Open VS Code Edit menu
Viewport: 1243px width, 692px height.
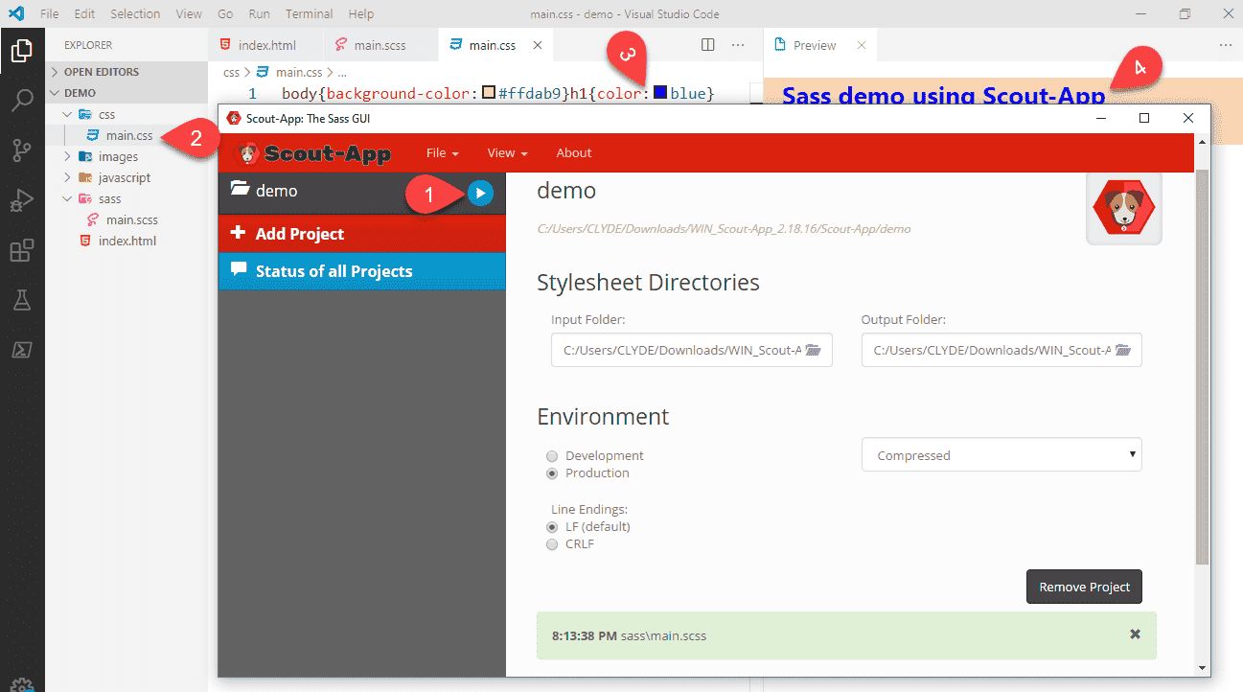[84, 13]
